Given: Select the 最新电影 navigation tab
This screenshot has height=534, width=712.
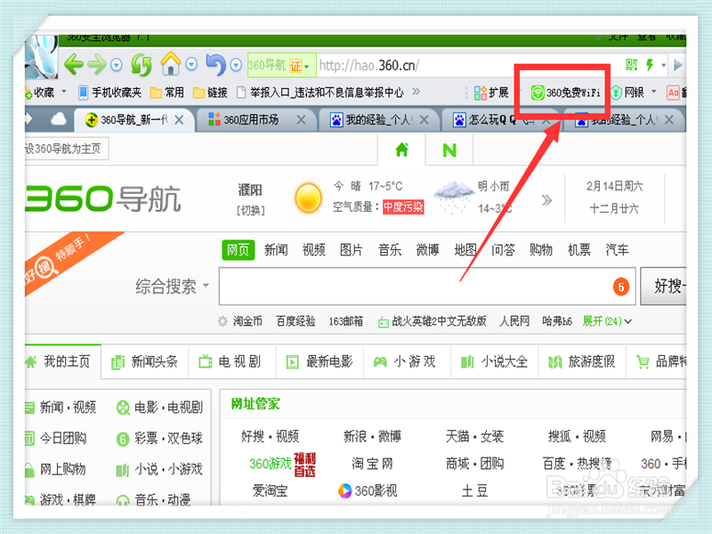Looking at the screenshot, I should pos(320,361).
